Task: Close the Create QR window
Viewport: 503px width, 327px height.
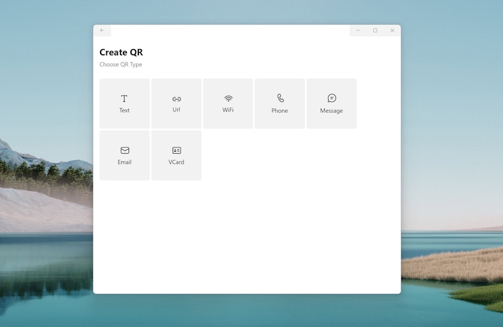Action: (392, 30)
